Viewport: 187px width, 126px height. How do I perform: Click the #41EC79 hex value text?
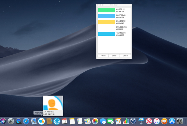tap(120, 11)
